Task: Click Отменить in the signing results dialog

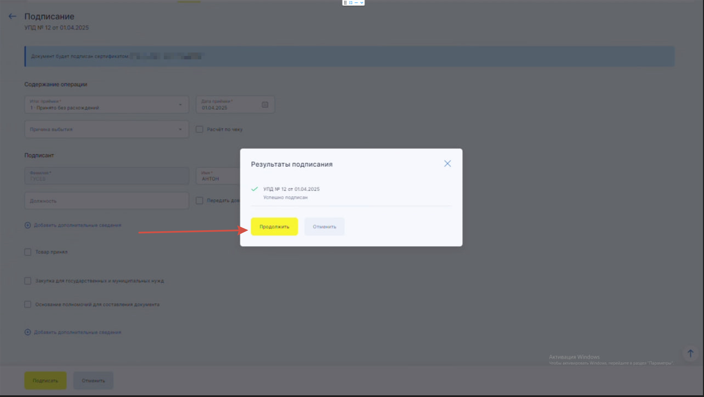Action: coord(324,226)
